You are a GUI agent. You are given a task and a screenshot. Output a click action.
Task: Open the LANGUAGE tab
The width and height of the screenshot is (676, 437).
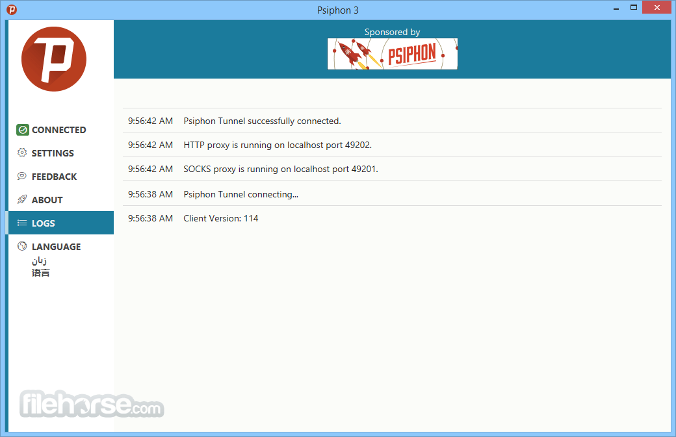coord(61,246)
